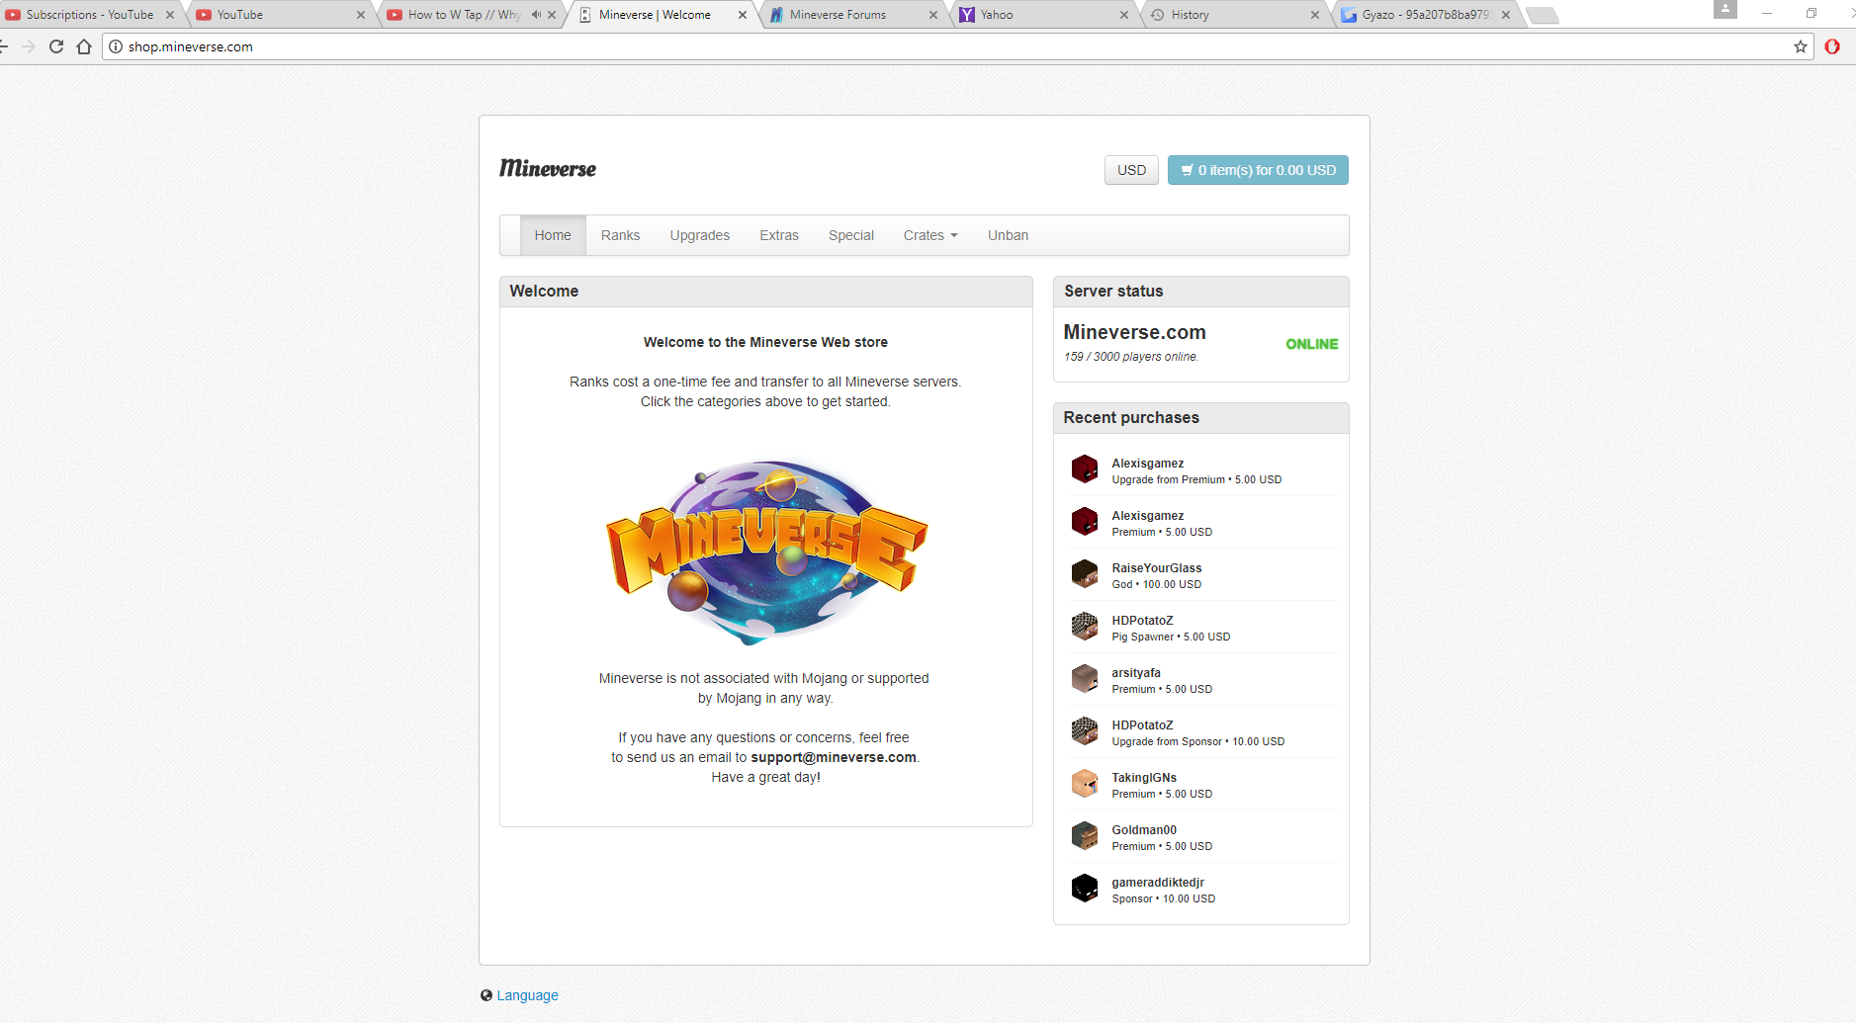Bookmark this page with the star icon
The height and width of the screenshot is (1023, 1856).
1800,46
